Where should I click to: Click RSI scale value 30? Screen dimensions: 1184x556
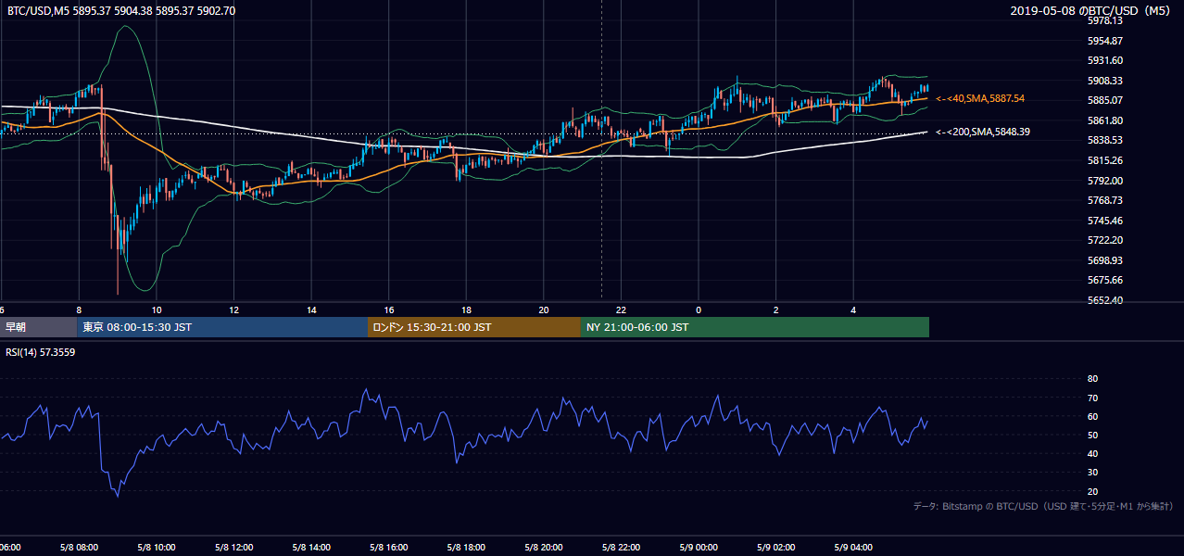tap(1092, 473)
